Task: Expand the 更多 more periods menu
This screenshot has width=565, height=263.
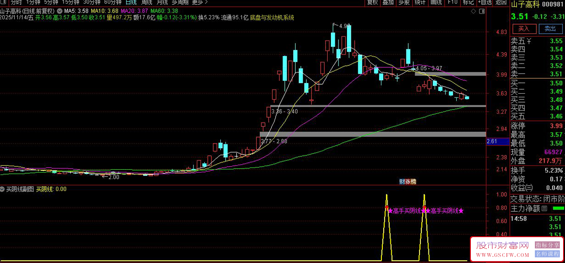Action: pyautogui.click(x=200, y=2)
